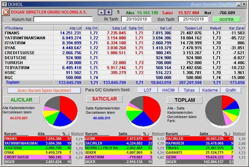249x167 pixels.
Task: Click pink CREDIT SUISSE row in buyers list
Action: pos(38,157)
